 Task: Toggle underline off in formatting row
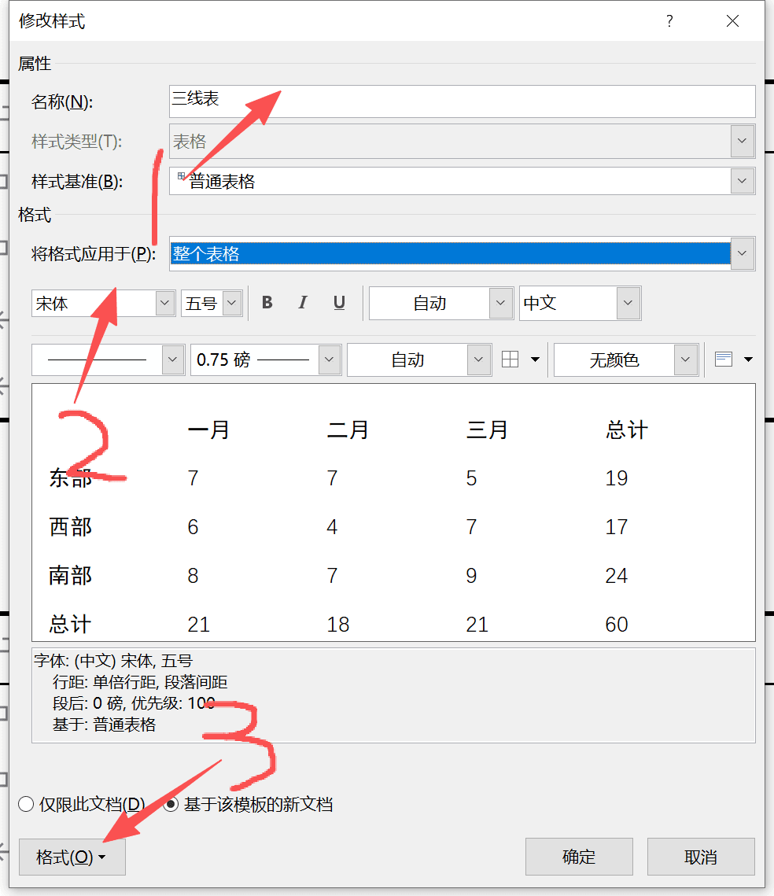(338, 303)
